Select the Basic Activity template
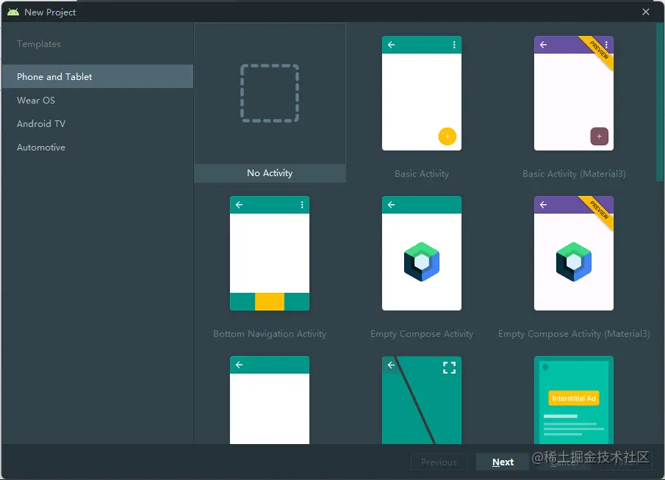This screenshot has width=665, height=480. 422,93
